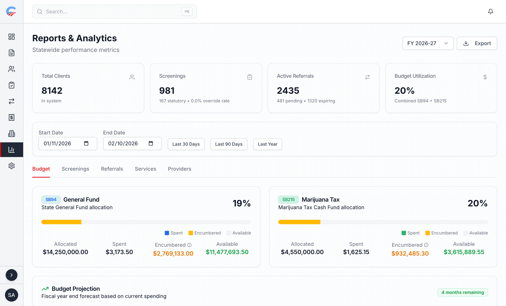506x306 pixels.
Task: Click the swap arrows icon on Active Referrals card
Action: click(367, 77)
